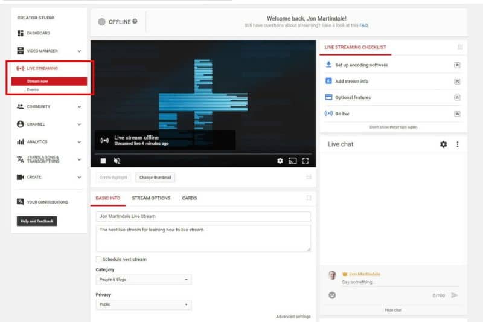Click the Channel account icon
This screenshot has height=322, width=483.
tap(21, 124)
